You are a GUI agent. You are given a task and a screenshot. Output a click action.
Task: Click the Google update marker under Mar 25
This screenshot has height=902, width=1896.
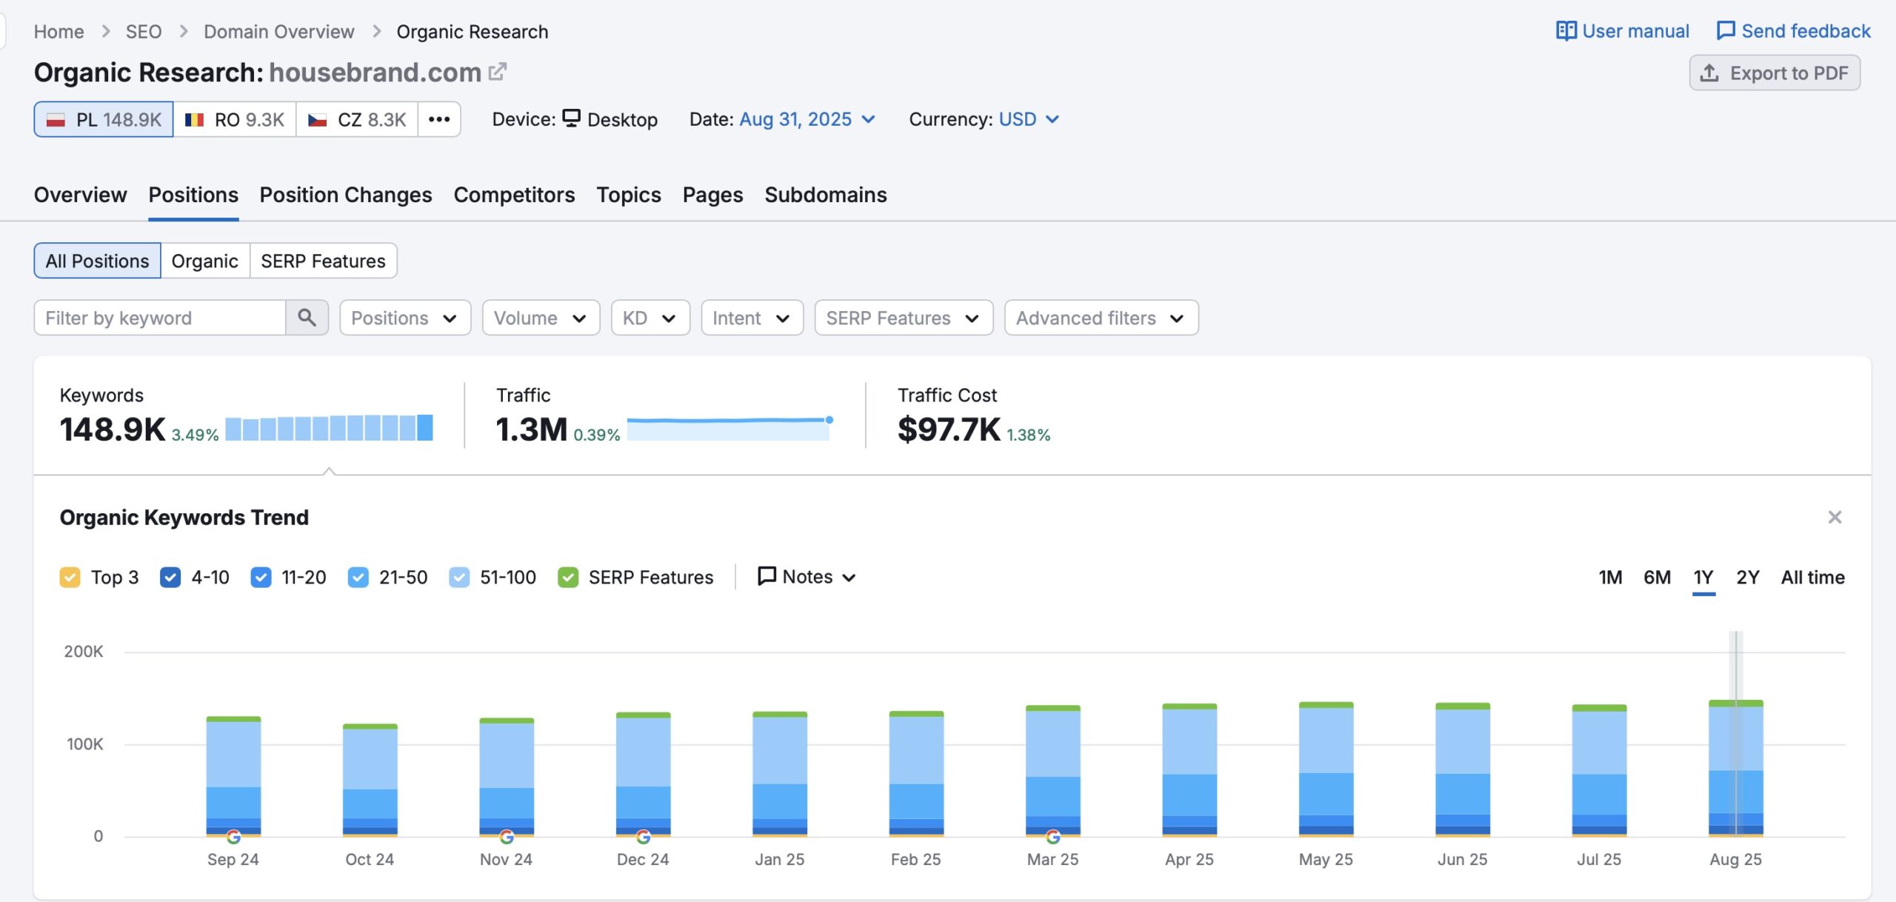(1052, 837)
